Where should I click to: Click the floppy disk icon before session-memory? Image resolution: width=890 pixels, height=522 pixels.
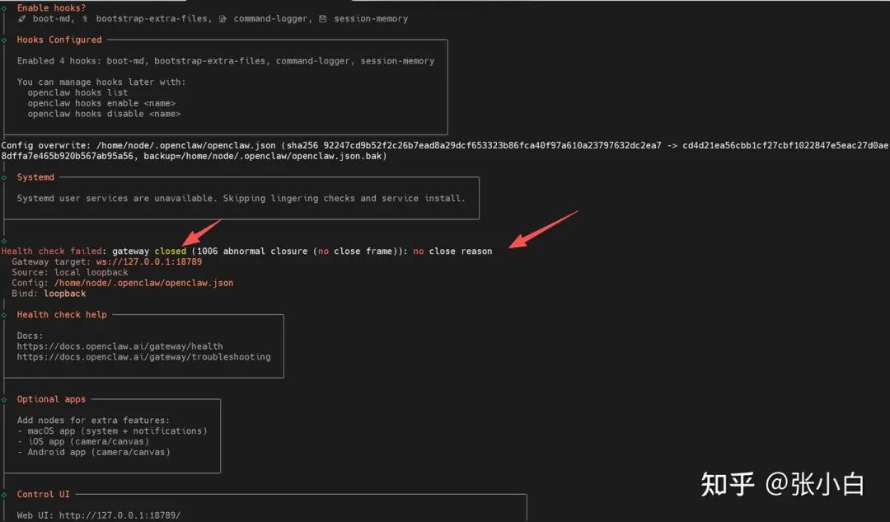tap(322, 19)
